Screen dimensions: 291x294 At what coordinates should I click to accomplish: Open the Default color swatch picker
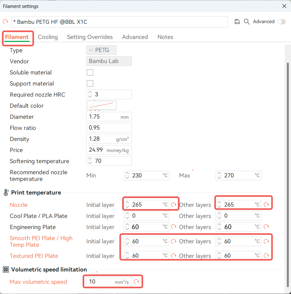102,105
